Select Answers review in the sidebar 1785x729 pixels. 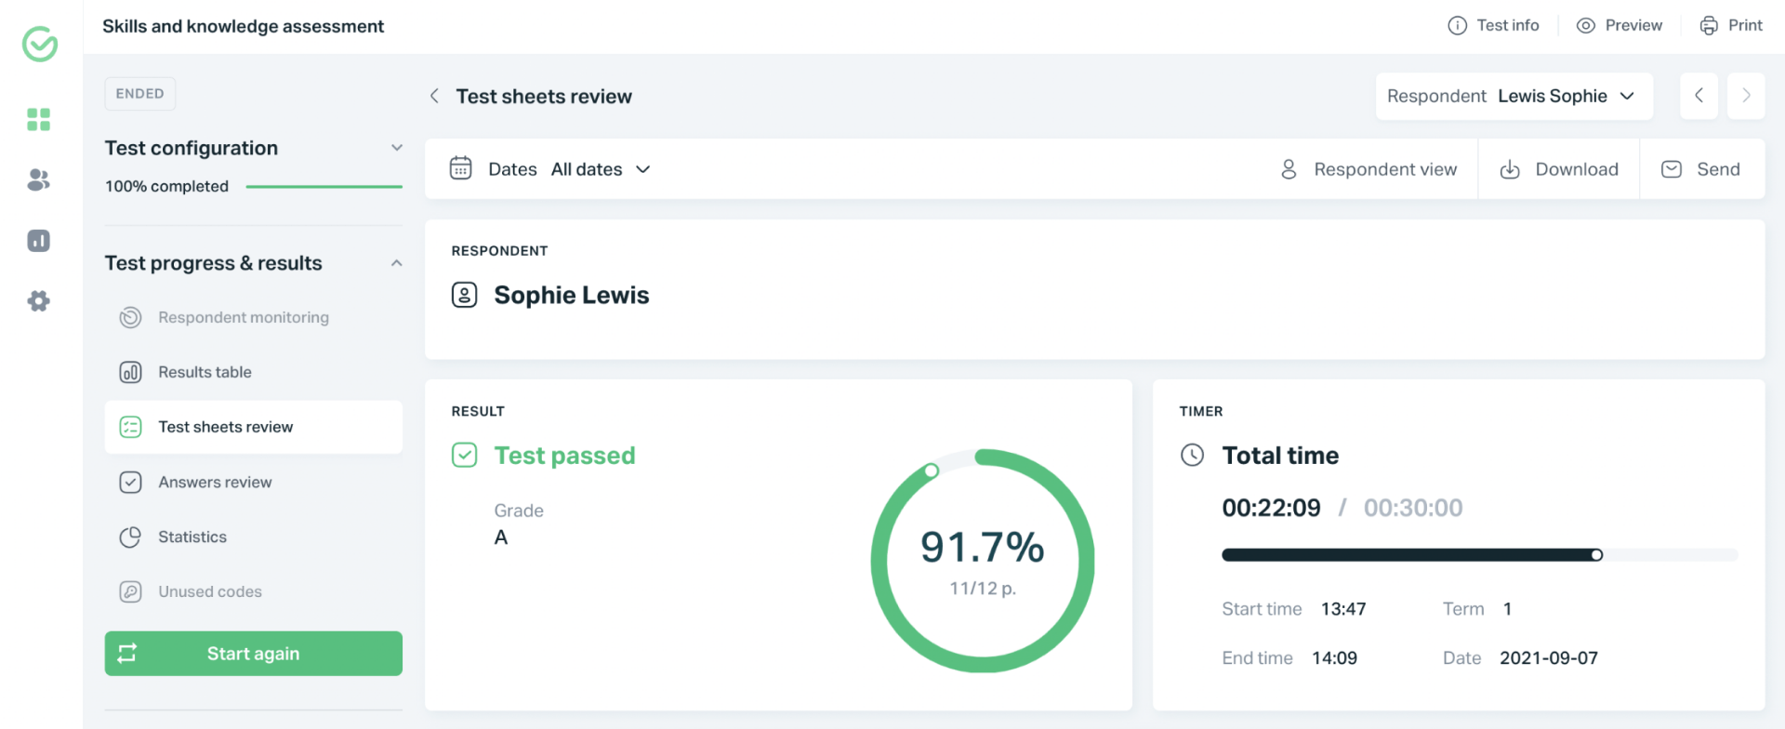215,482
